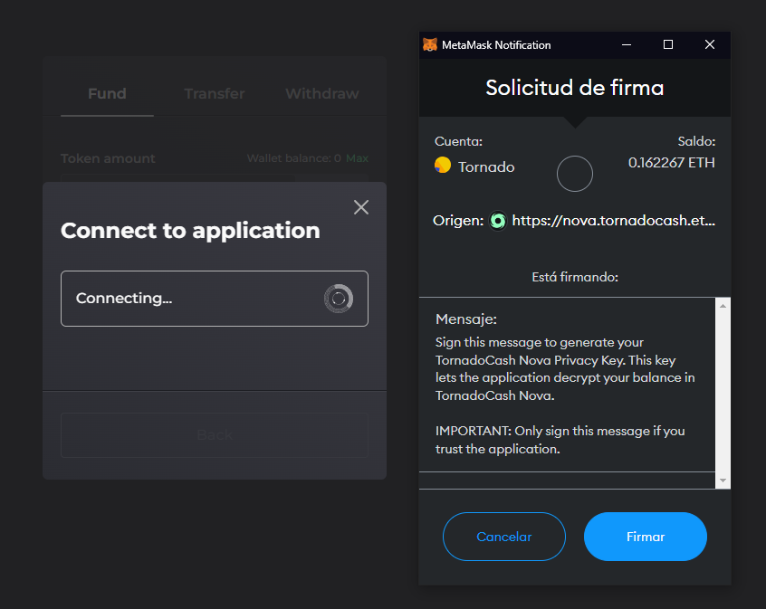Open the Fund tab

[107, 93]
